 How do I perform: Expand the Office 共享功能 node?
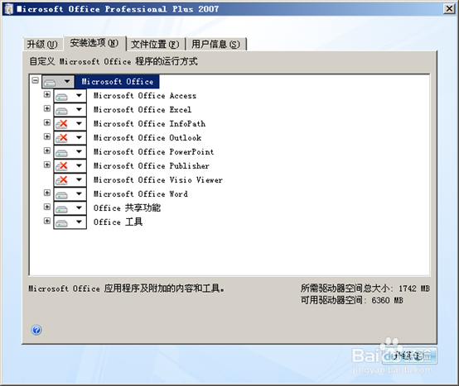pyautogui.click(x=47, y=207)
